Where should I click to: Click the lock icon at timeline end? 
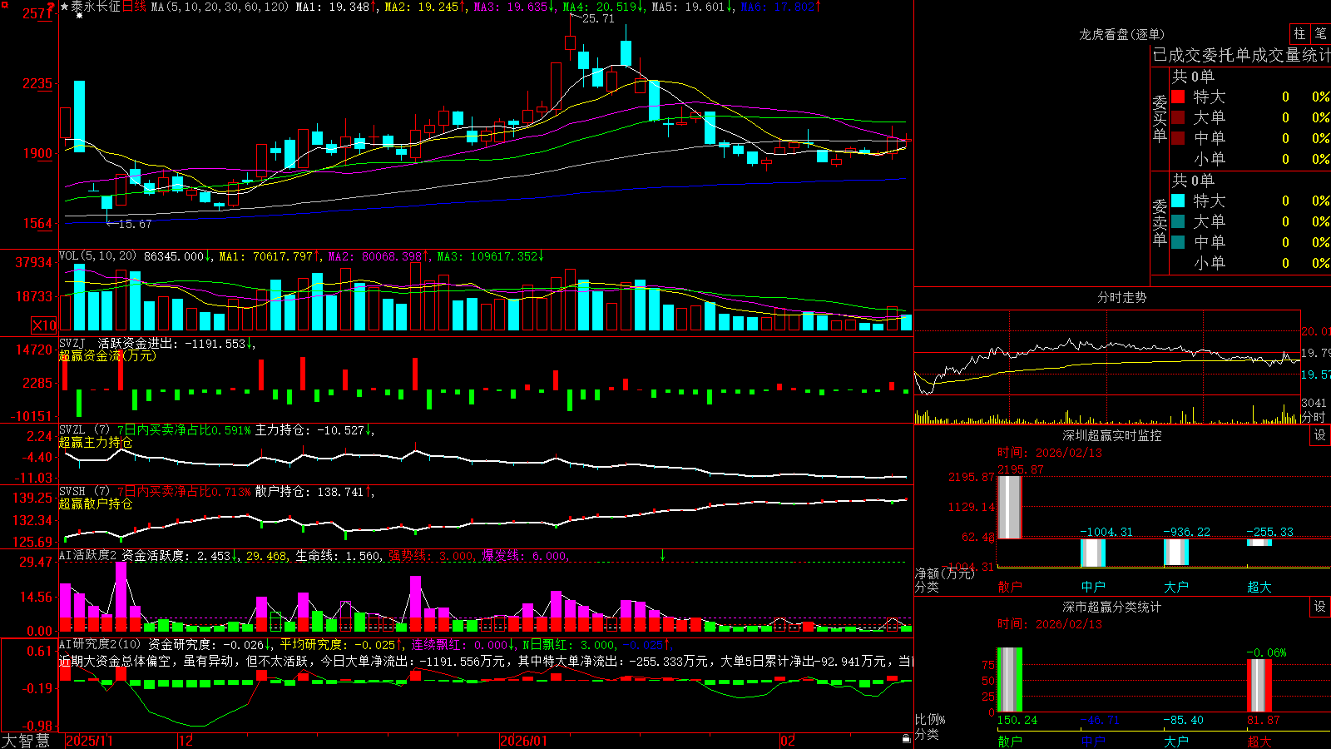(906, 739)
